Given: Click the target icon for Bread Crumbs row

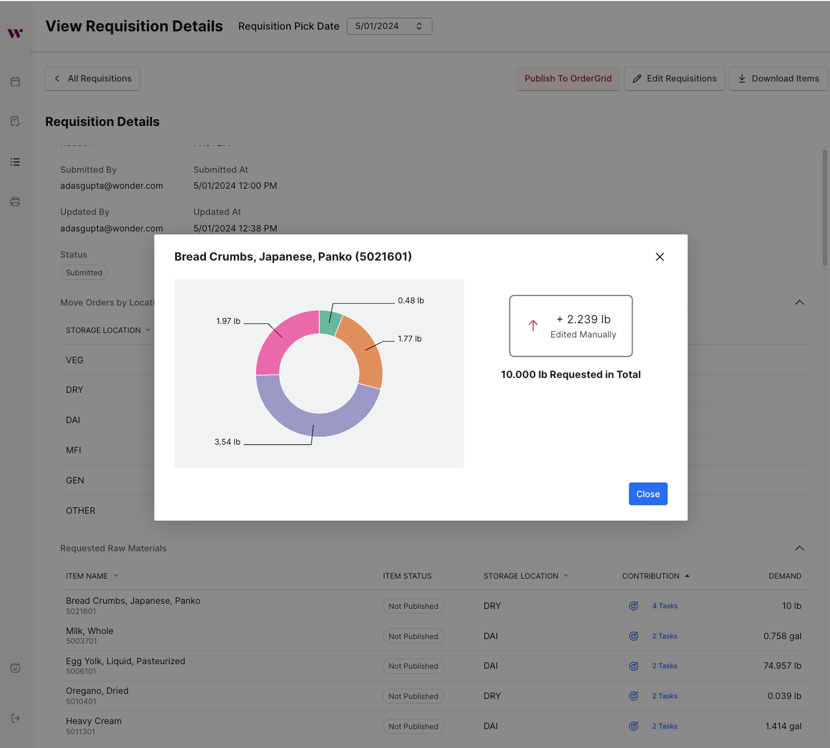Looking at the screenshot, I should coord(634,606).
